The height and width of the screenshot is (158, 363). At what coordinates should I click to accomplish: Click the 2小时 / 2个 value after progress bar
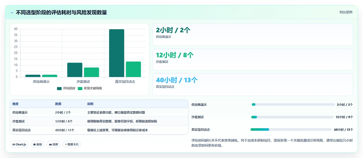[345, 105]
